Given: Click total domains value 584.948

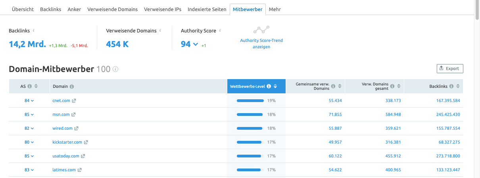Looking at the screenshot, I should click(x=393, y=115).
